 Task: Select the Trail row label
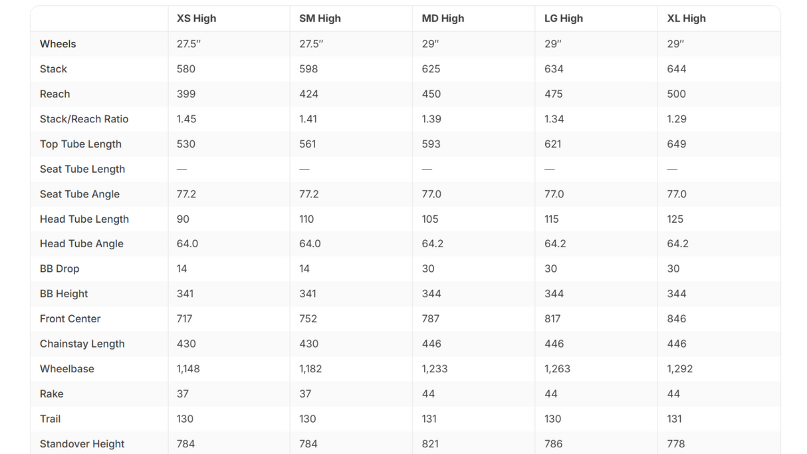[x=50, y=419]
